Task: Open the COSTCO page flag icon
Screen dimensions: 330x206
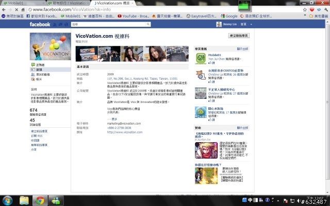Action: (x=201, y=75)
